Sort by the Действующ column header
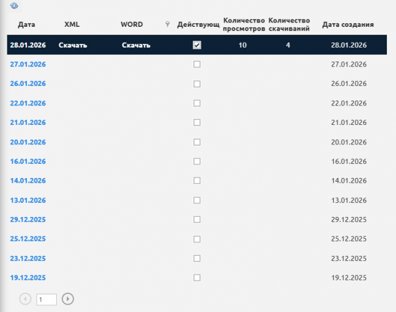 198,24
